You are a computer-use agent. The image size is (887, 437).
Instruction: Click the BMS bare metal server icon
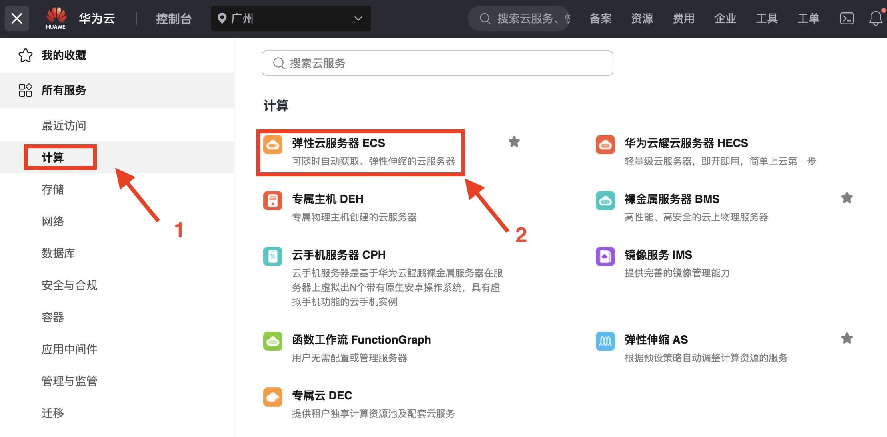pyautogui.click(x=605, y=201)
